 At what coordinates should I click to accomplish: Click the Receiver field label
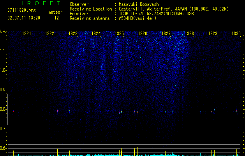click(x=79, y=14)
